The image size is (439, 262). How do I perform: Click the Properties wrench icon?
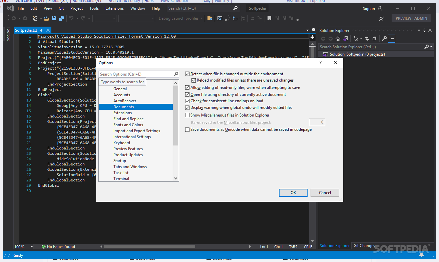click(x=384, y=39)
